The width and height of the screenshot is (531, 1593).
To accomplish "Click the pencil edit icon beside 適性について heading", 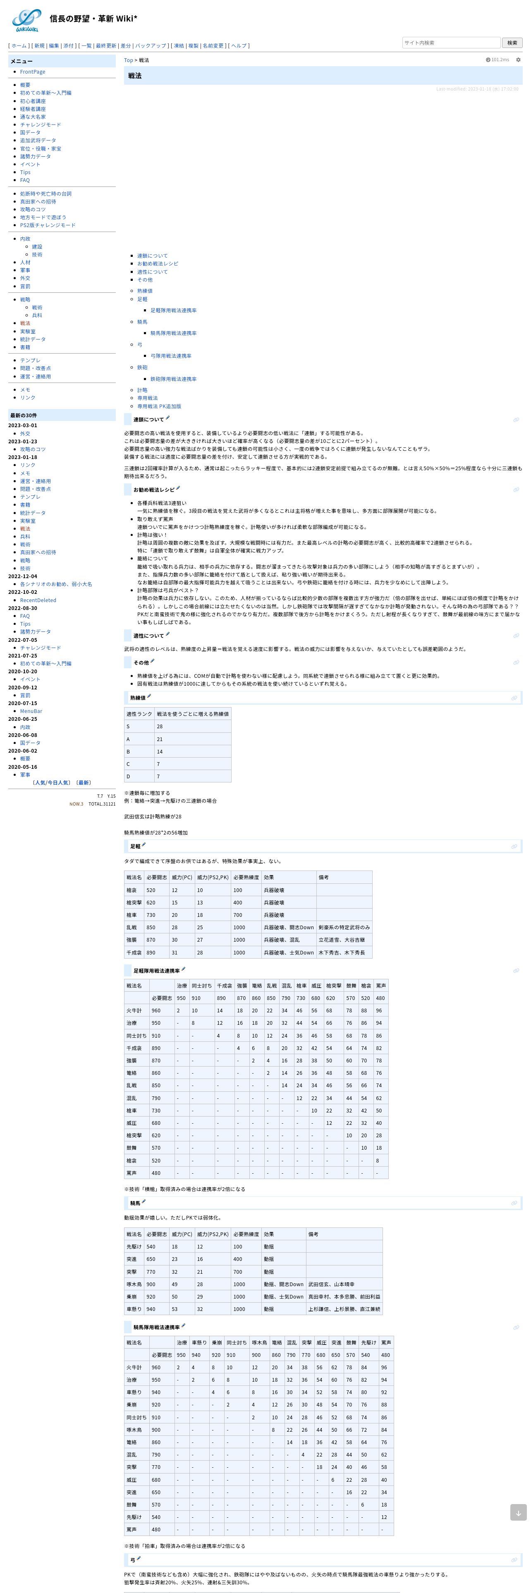I will (x=167, y=634).
